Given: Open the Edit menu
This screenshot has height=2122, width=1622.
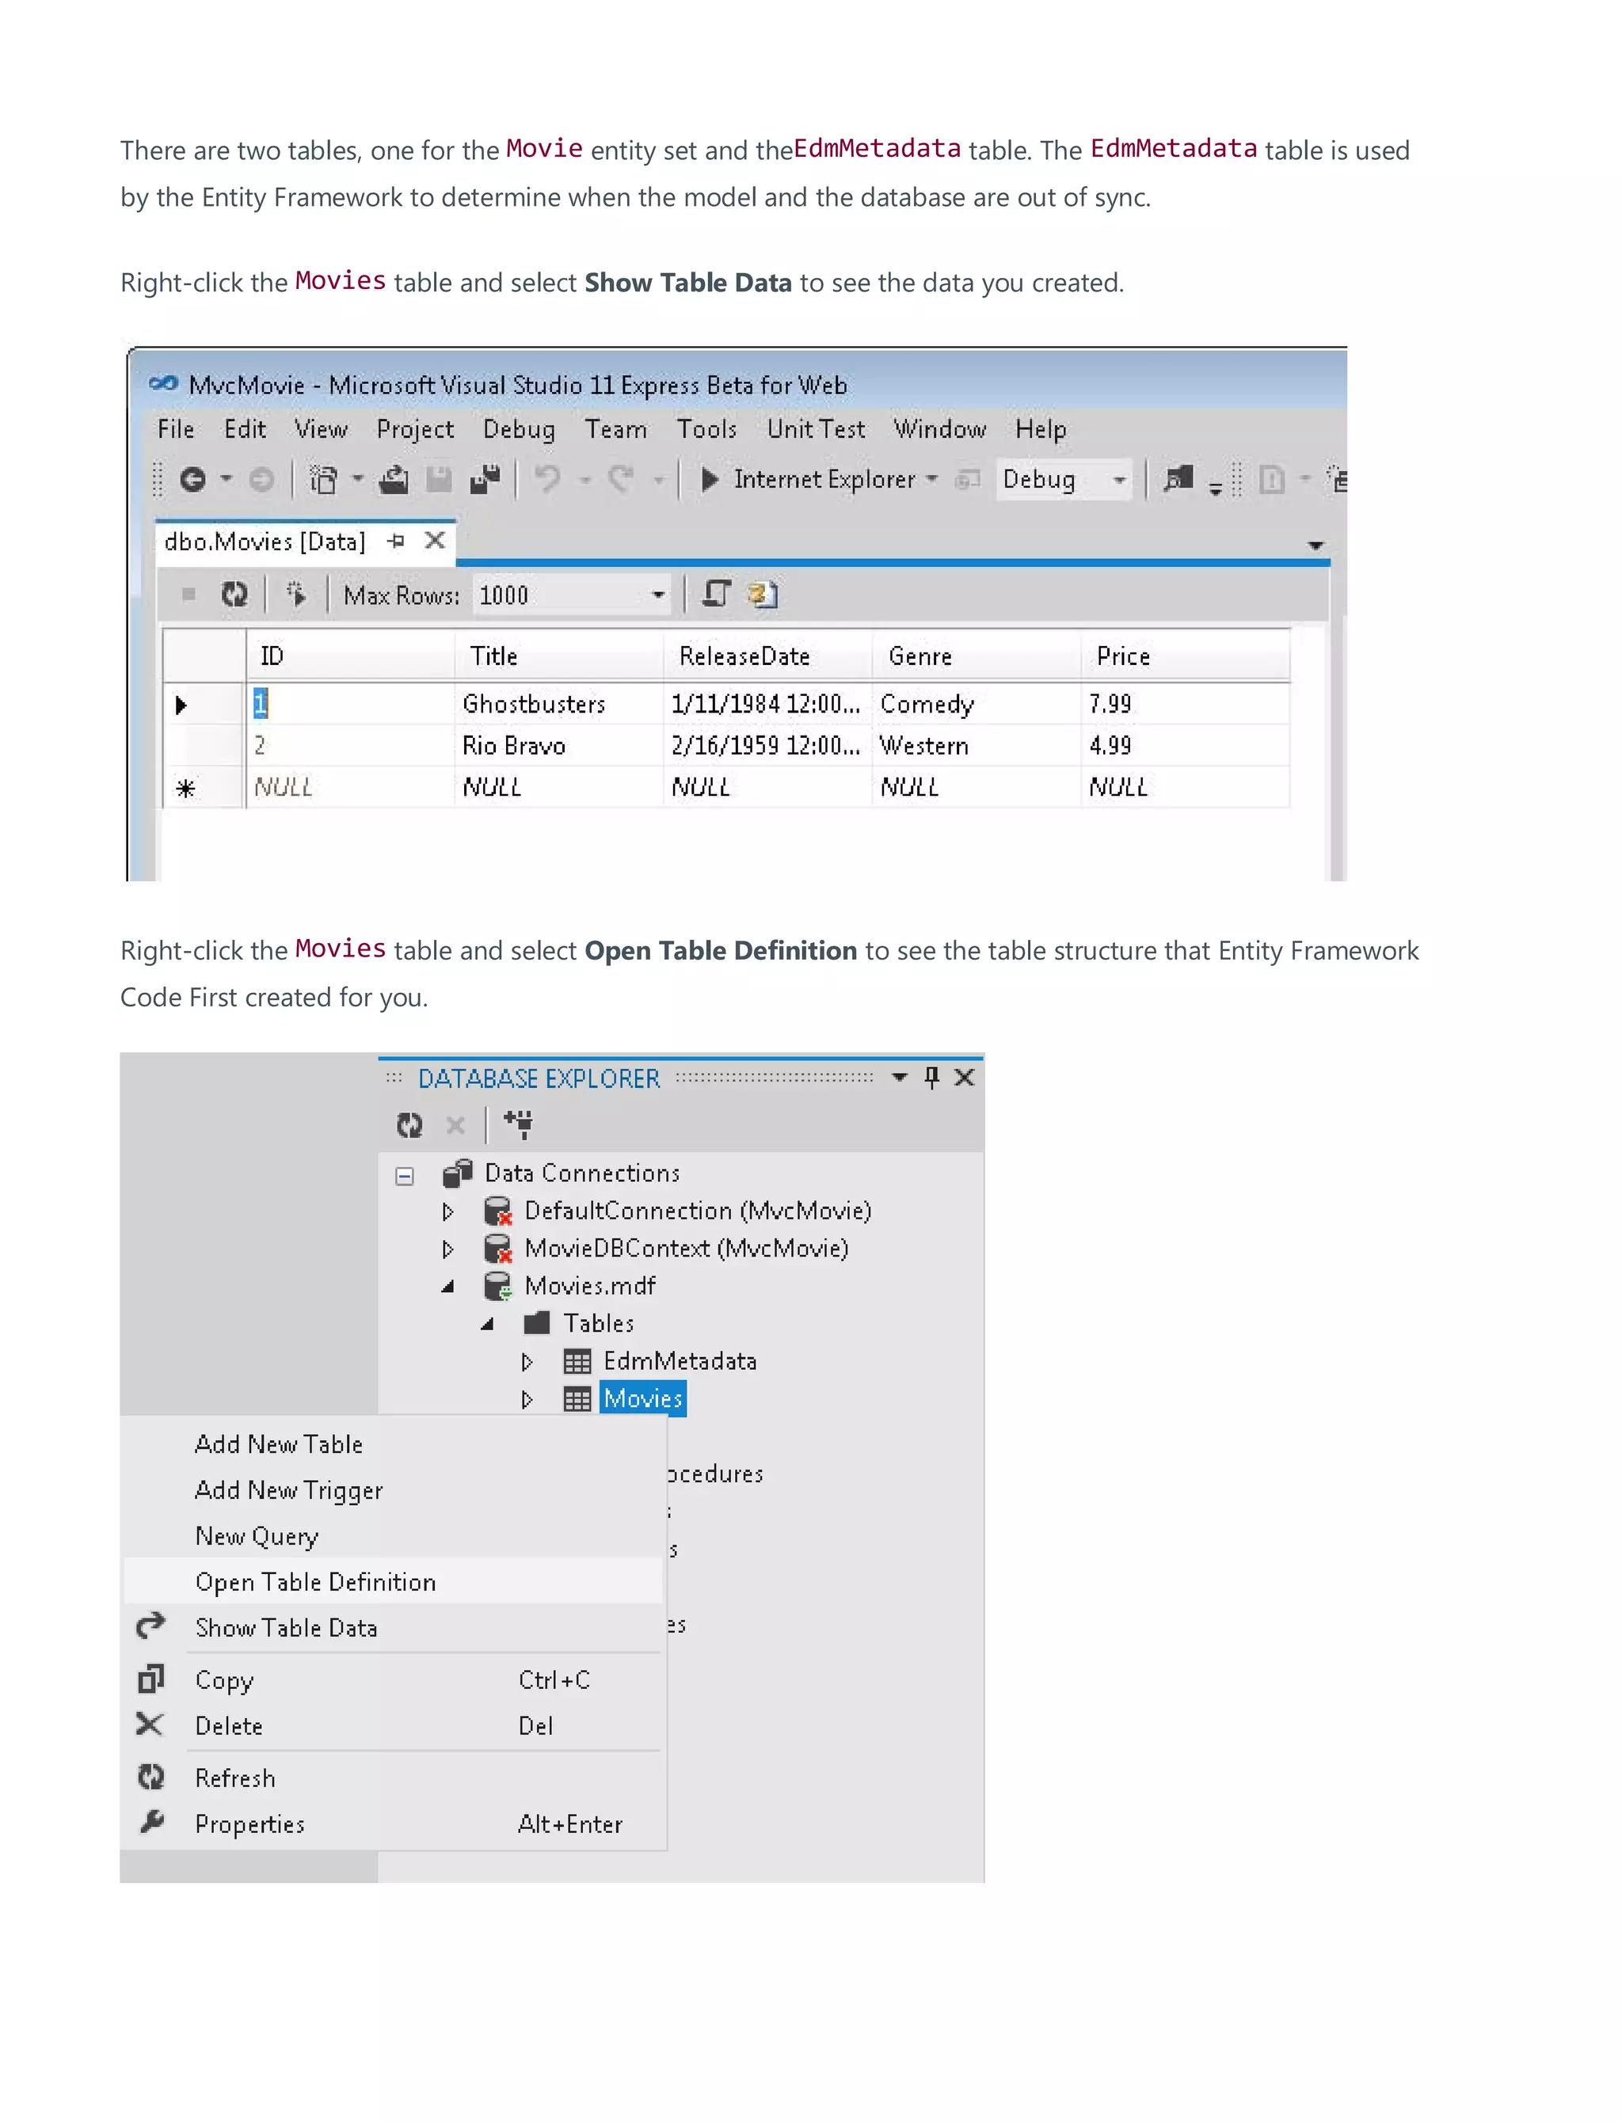Looking at the screenshot, I should 246,429.
